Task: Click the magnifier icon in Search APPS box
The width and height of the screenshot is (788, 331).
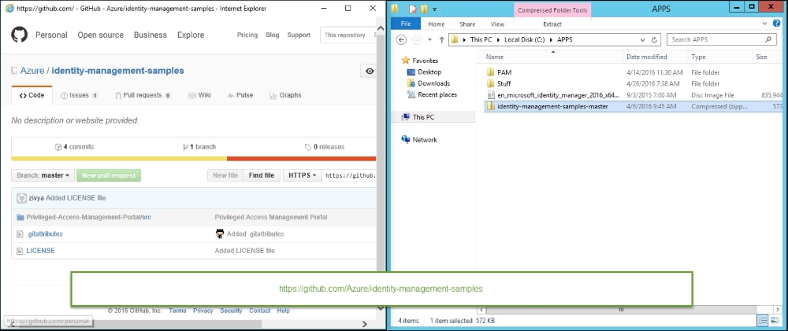Action: tap(768, 39)
